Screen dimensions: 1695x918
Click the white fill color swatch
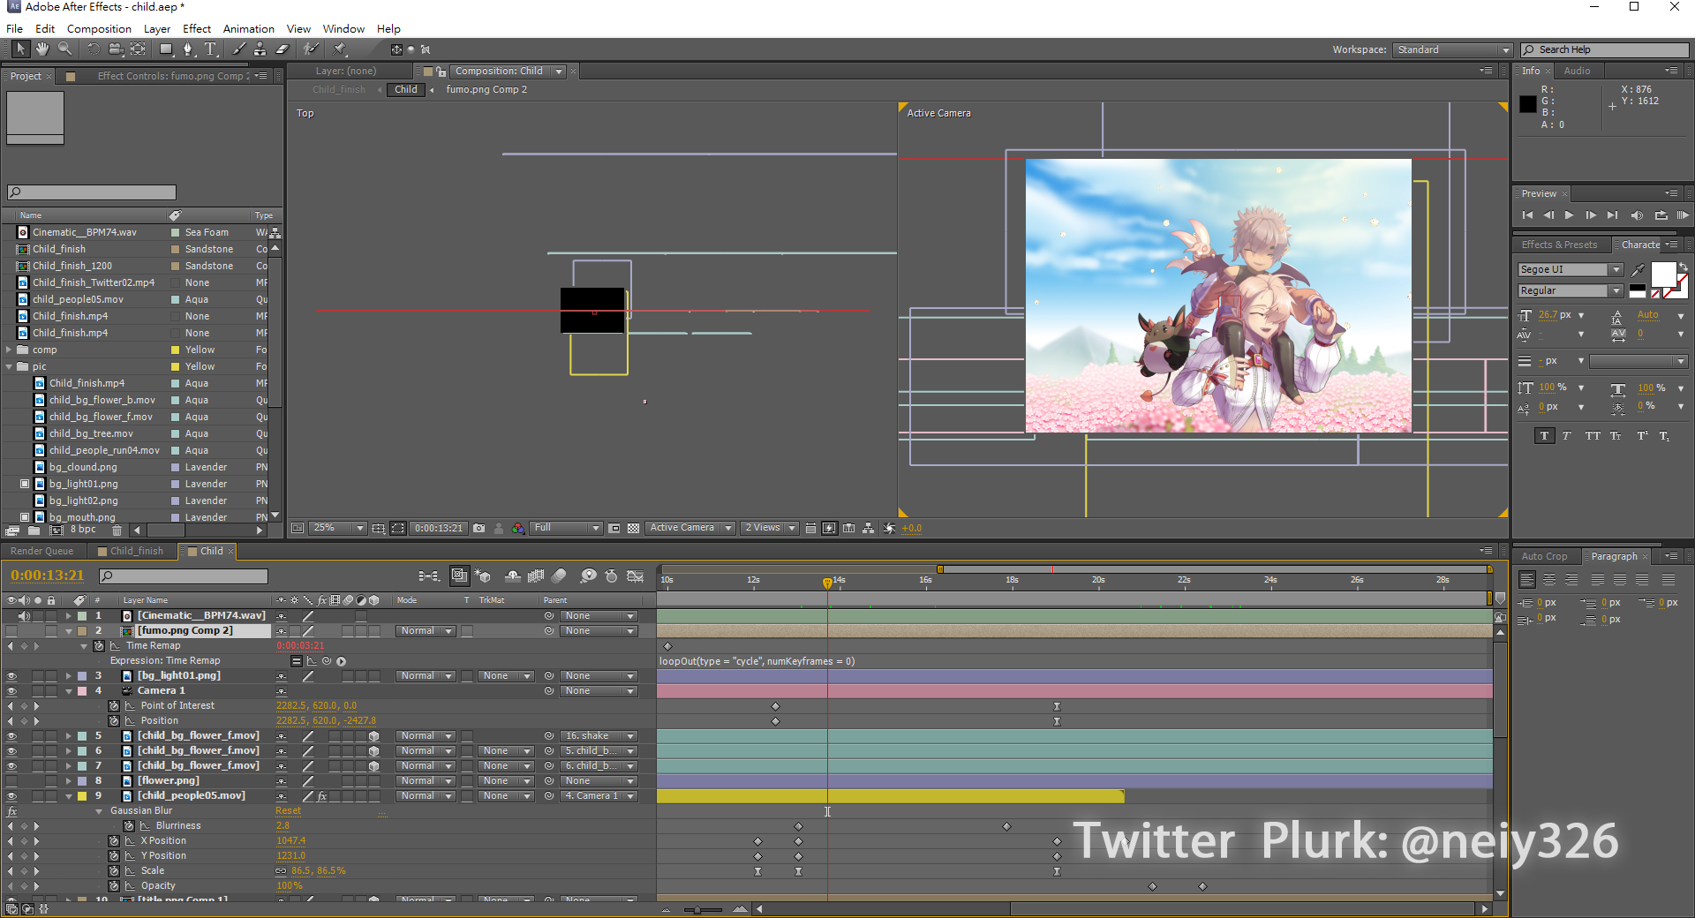click(x=1663, y=275)
